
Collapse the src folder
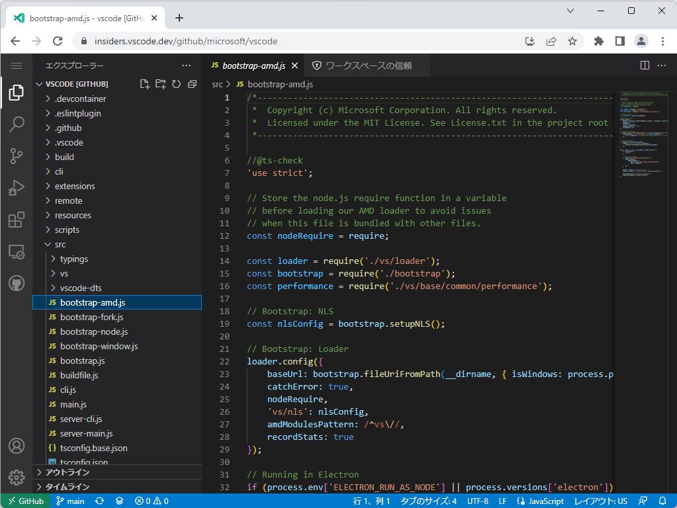tap(60, 244)
